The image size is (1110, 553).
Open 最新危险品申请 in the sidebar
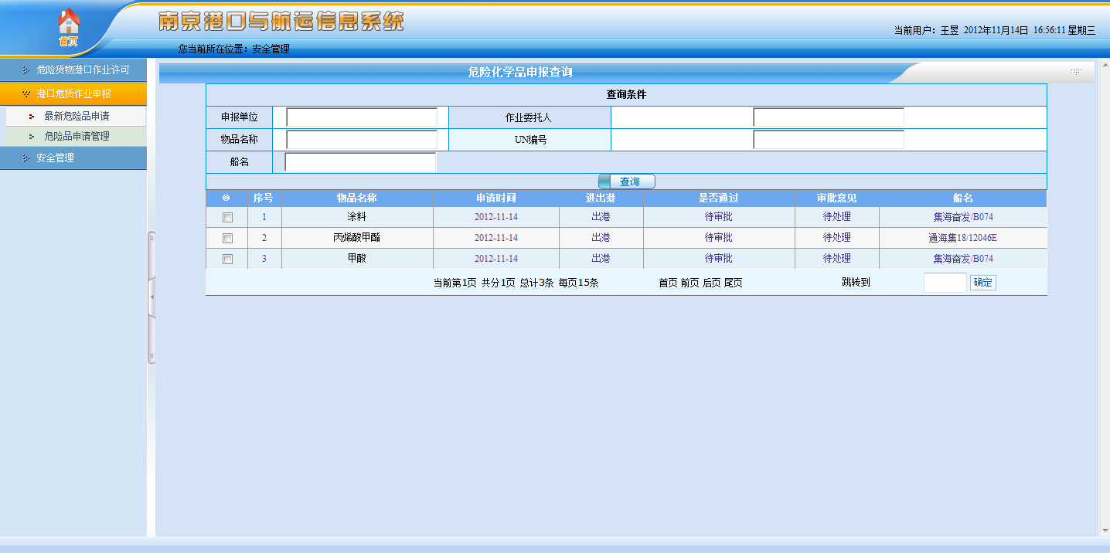[x=77, y=116]
